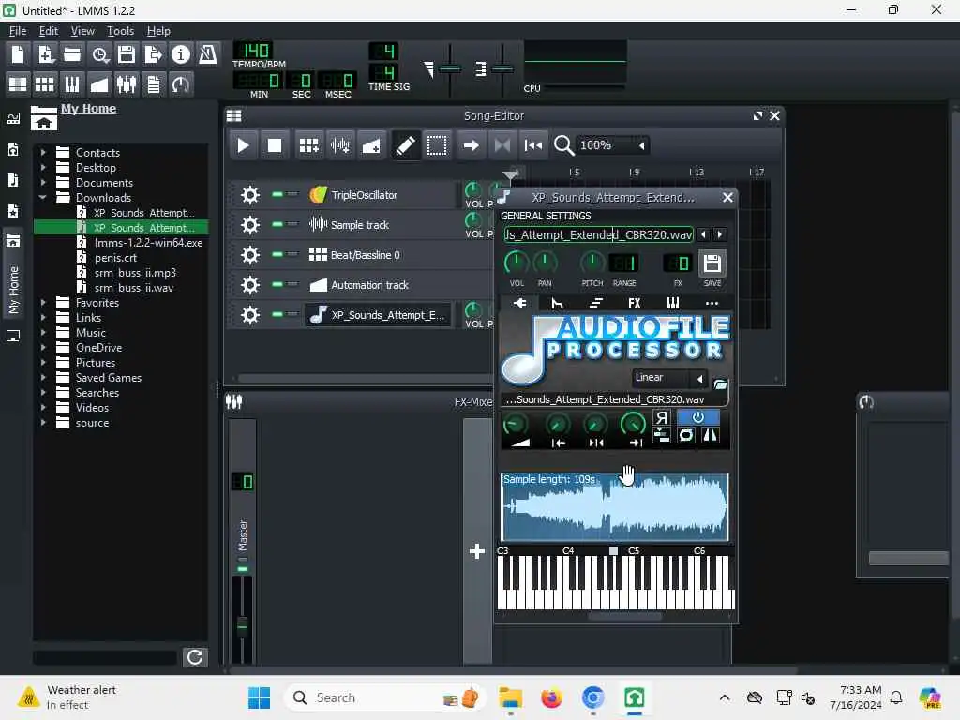Open the What's This info button
The width and height of the screenshot is (960, 720).
point(181,55)
